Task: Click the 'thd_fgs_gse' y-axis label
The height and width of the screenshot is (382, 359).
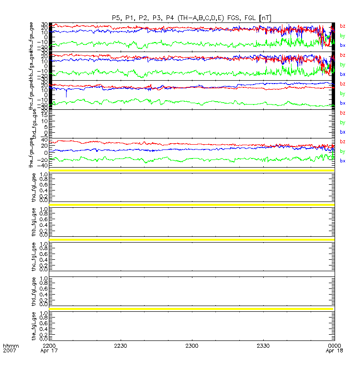Action: pyautogui.click(x=34, y=124)
